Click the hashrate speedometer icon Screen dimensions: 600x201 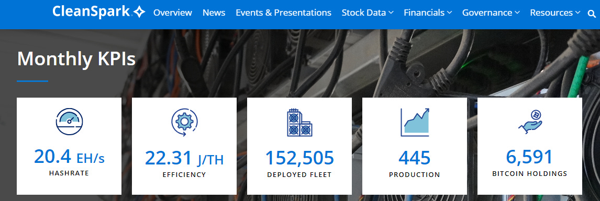click(x=69, y=122)
